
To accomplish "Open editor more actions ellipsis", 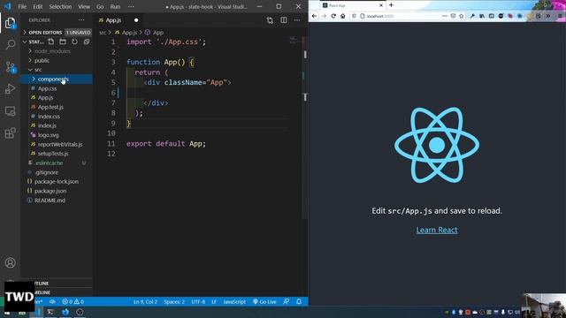I will 297,20.
